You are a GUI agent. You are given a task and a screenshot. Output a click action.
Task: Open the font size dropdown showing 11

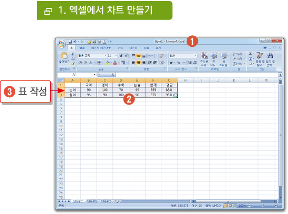click(116, 56)
